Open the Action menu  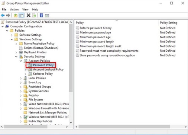point(14,9)
